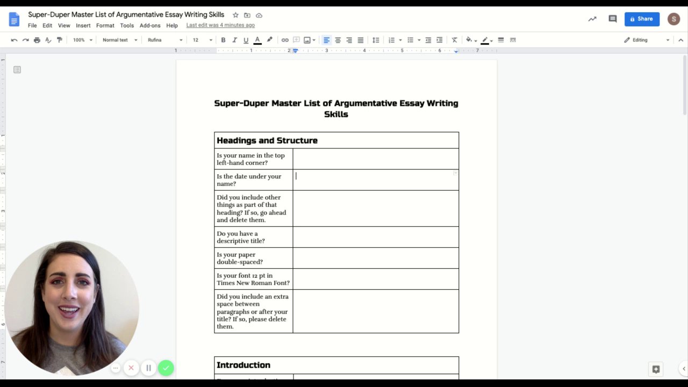Open the text color picker

point(257,40)
